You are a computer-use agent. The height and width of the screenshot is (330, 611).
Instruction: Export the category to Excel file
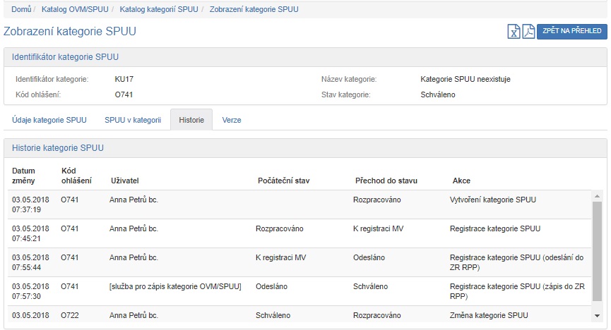point(514,31)
